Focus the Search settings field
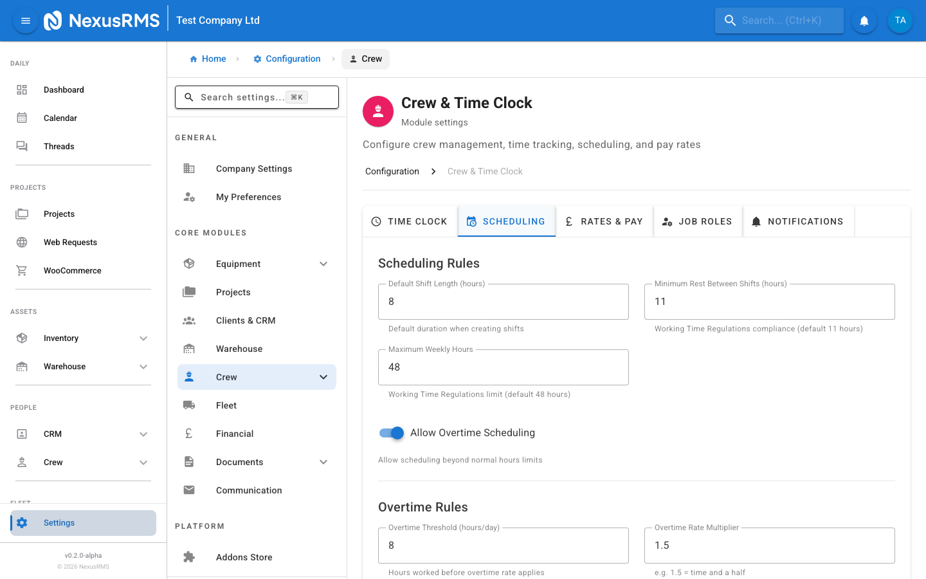 [x=257, y=97]
